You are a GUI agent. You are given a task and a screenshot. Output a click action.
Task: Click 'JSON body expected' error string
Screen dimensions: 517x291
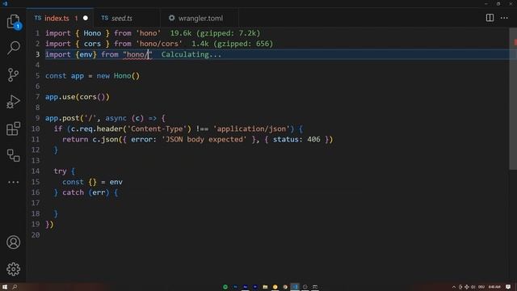point(204,139)
